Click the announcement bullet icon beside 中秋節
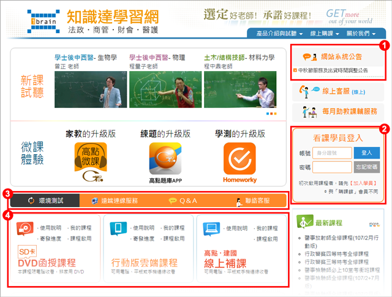392x297 pixels. click(295, 70)
